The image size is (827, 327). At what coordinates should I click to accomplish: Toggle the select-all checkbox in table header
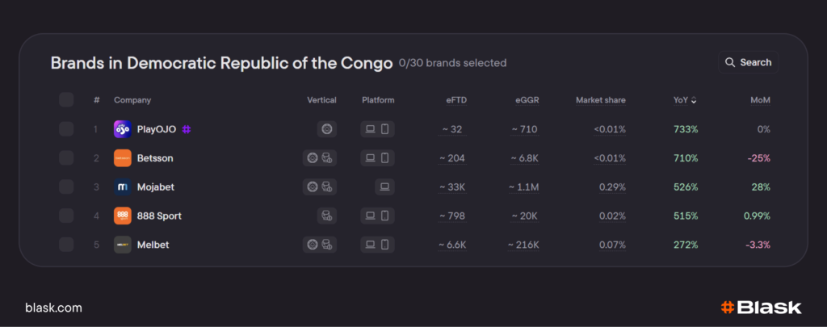pyautogui.click(x=66, y=100)
